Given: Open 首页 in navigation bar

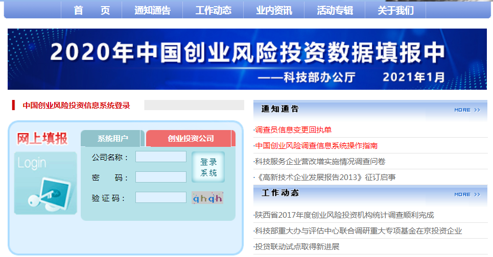Looking at the screenshot, I should click(91, 10).
